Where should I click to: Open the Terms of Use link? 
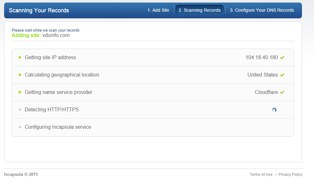pos(261,175)
